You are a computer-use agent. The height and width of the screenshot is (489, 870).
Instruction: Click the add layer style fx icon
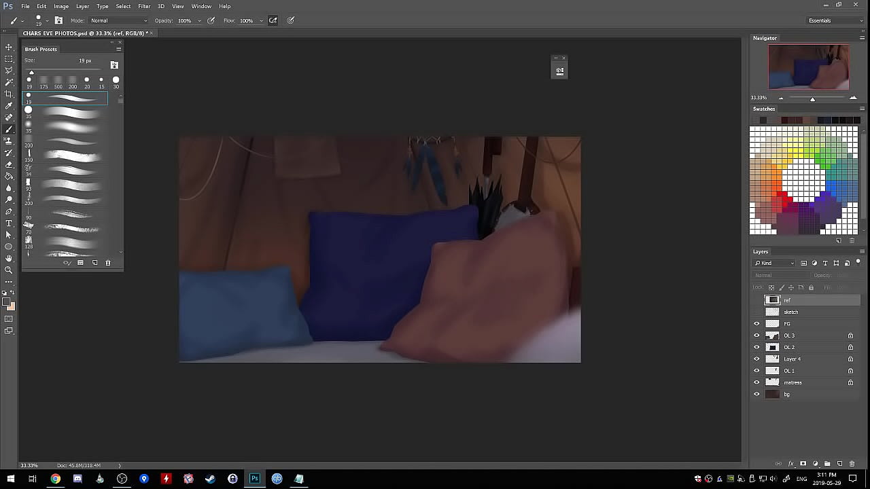791,464
